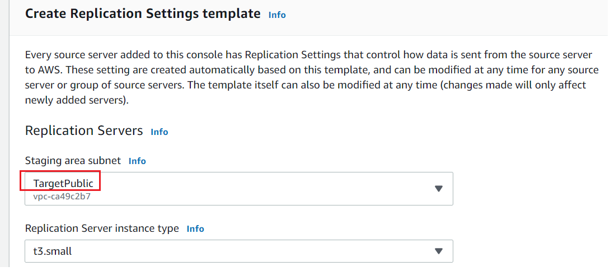The image size is (610, 271).
Task: Click the Replication Servers section heading
Action: 84,131
